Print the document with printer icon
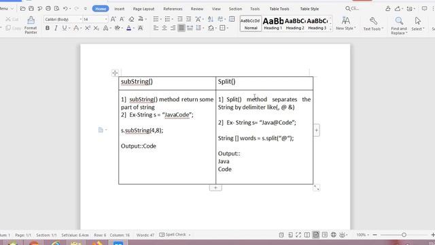Screen dimensions: 435x245 click(48, 9)
